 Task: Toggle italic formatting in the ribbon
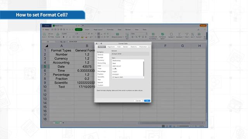point(67,37)
